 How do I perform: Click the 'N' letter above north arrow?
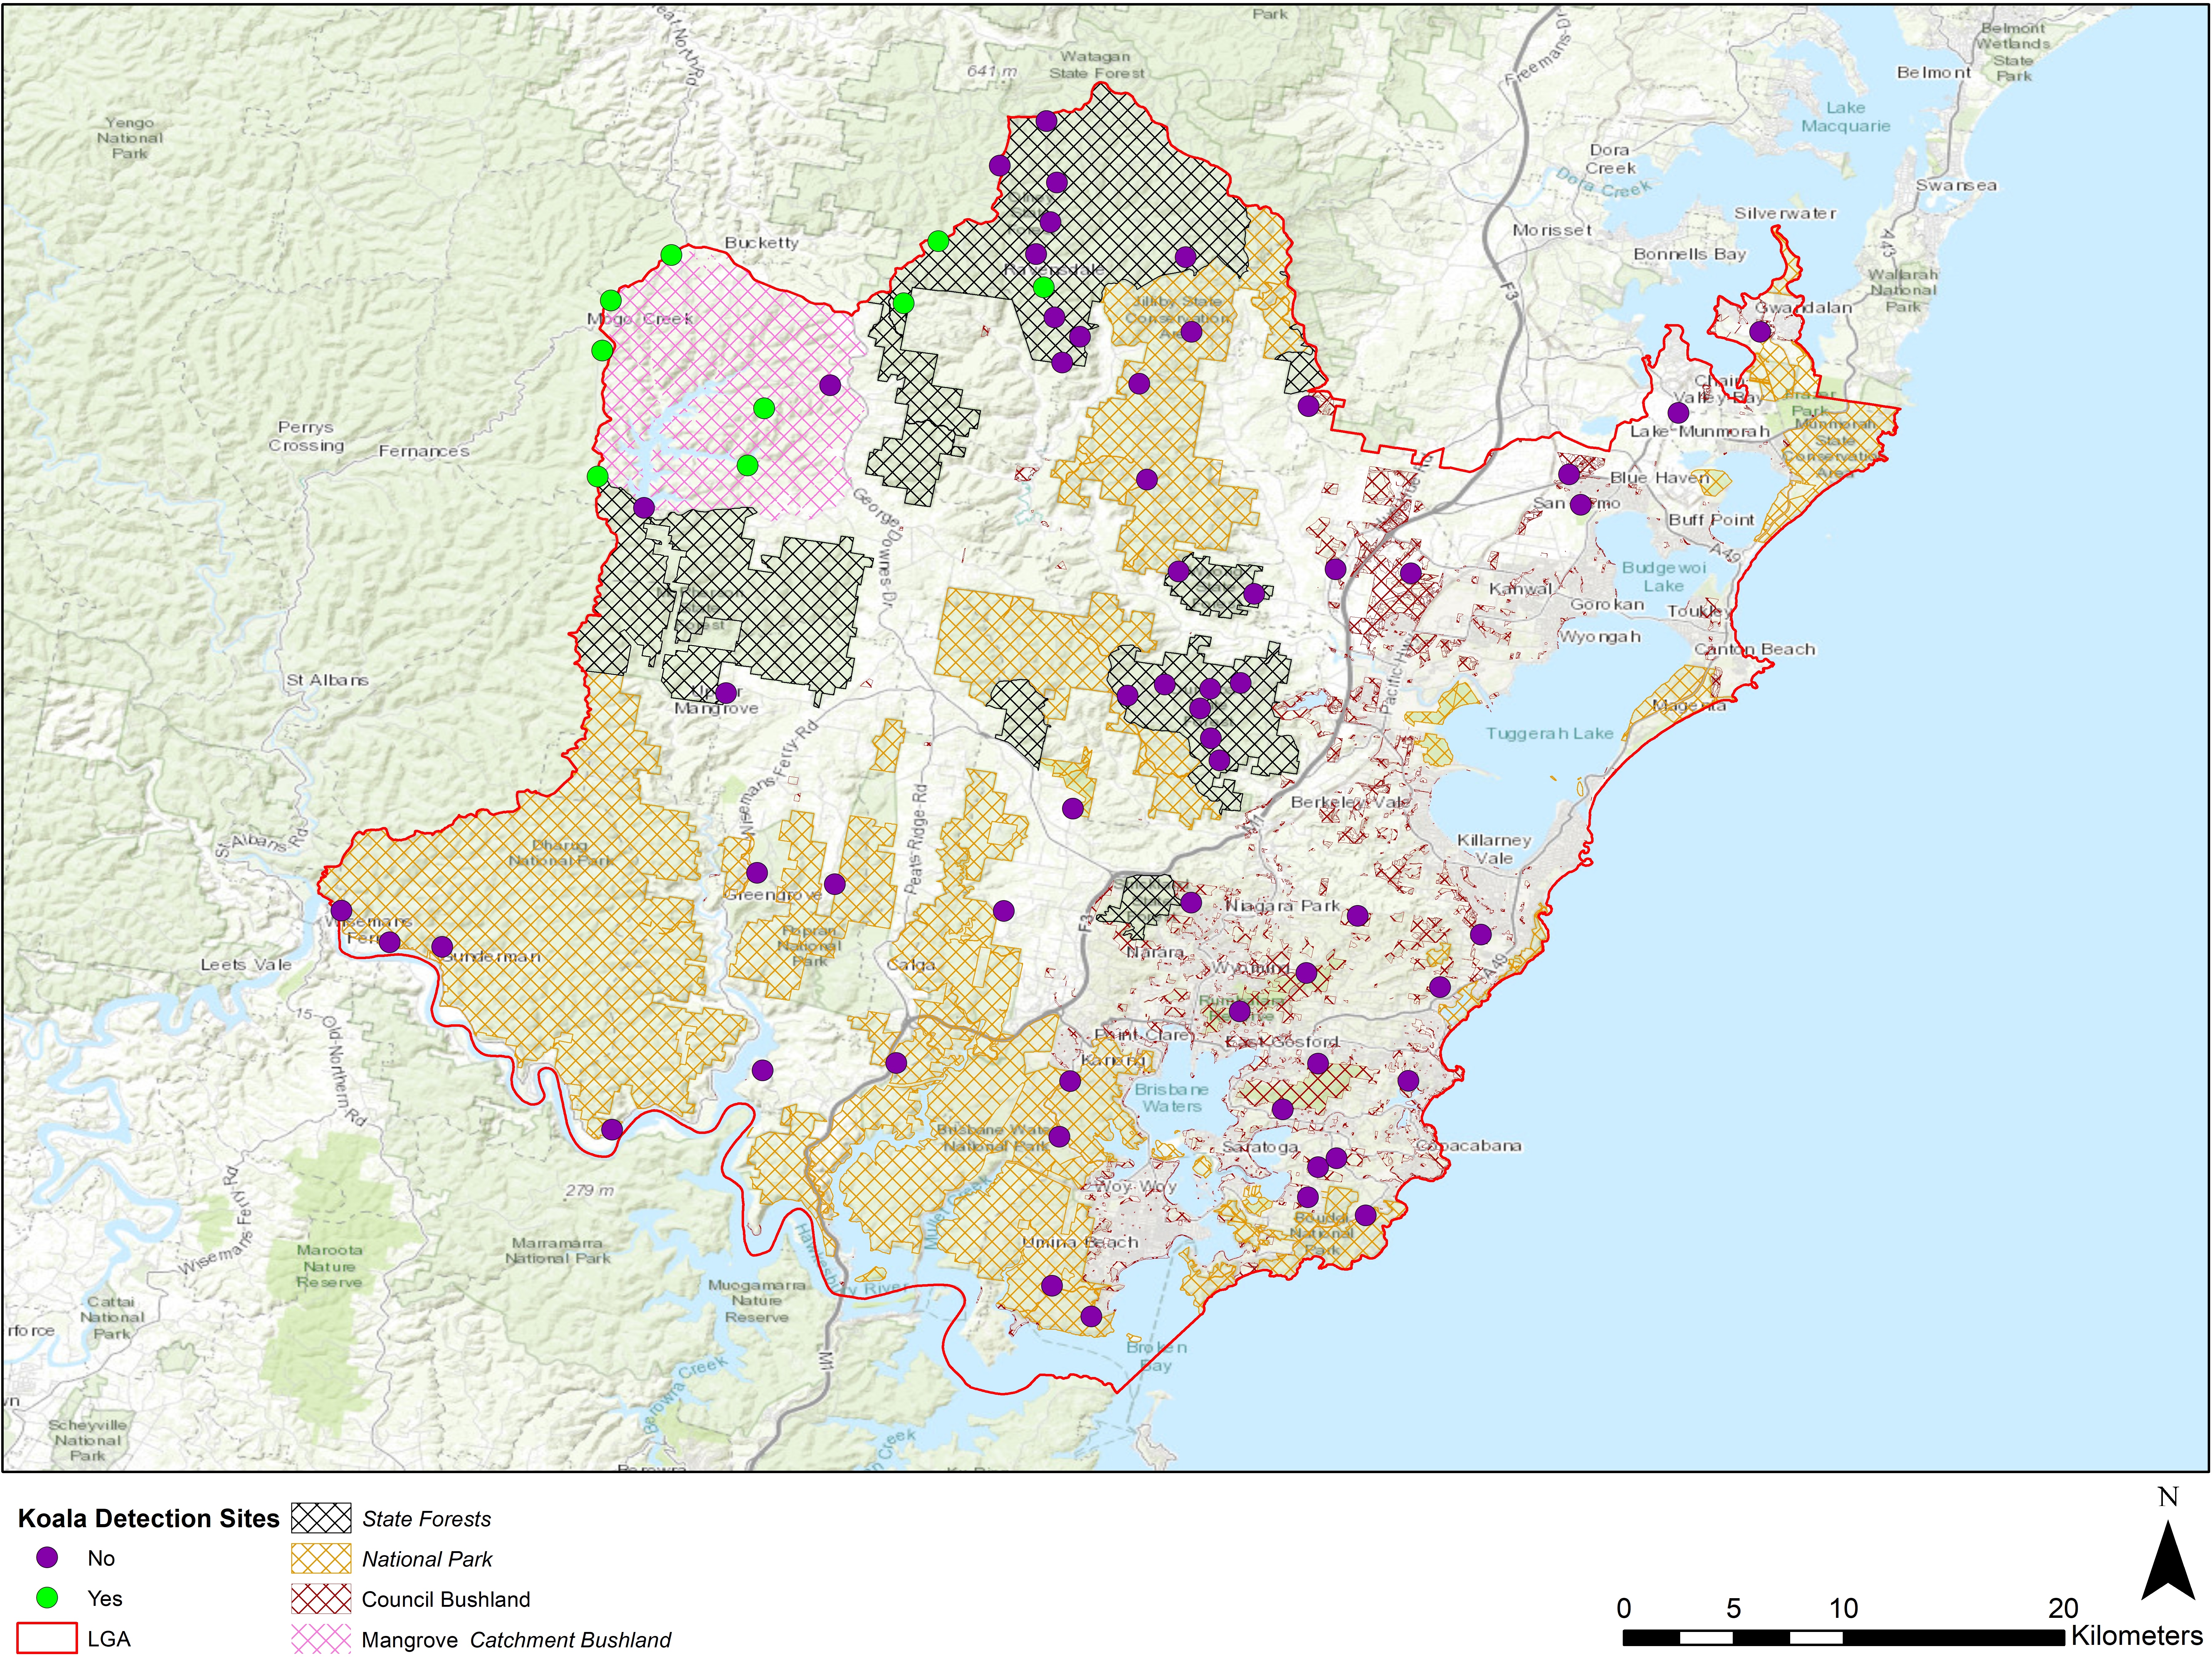[x=2168, y=1497]
